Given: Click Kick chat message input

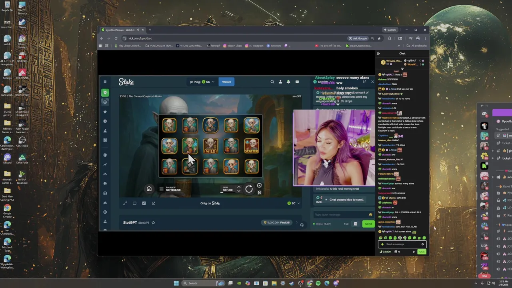Looking at the screenshot, I should 402,244.
